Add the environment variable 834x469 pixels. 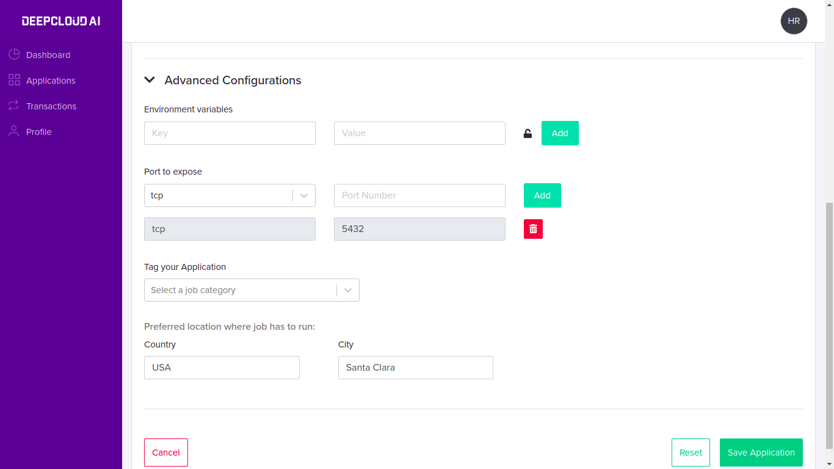[x=560, y=133]
